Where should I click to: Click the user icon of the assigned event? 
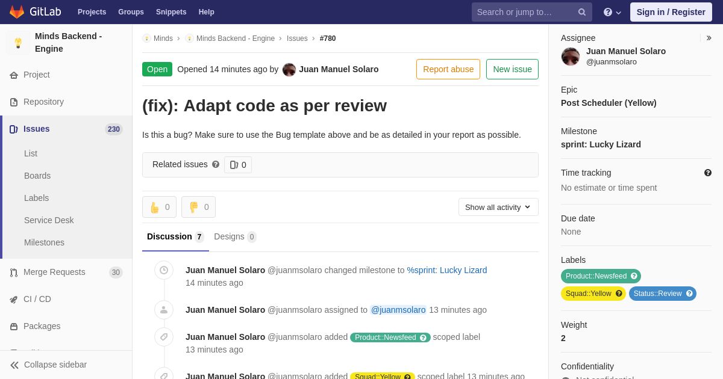(x=164, y=310)
